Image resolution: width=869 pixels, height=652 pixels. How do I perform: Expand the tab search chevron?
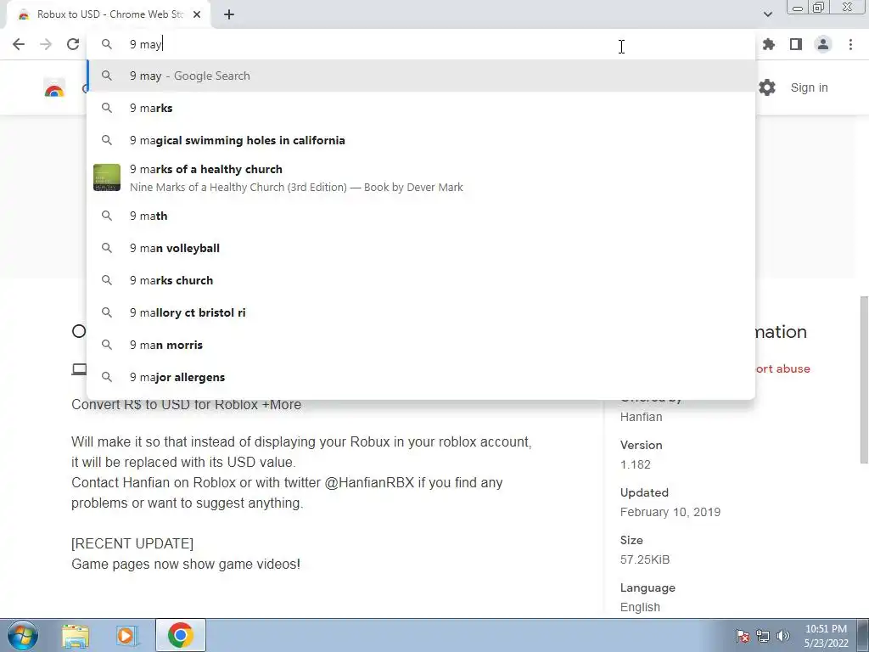point(767,14)
